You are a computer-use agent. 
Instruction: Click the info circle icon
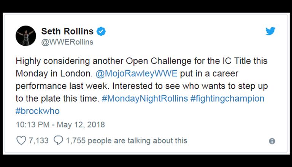point(272,141)
